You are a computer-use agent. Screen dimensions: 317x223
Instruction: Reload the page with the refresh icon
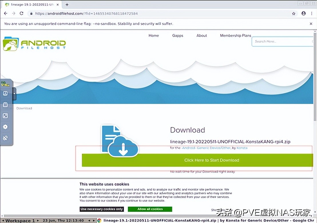tap(21, 13)
